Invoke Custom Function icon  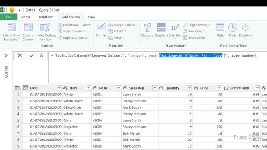[x=45, y=27]
